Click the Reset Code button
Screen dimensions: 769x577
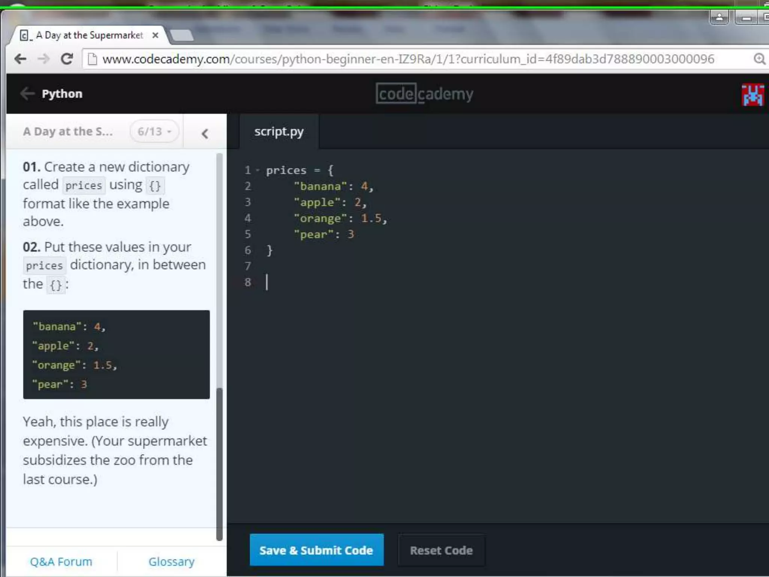pos(441,550)
